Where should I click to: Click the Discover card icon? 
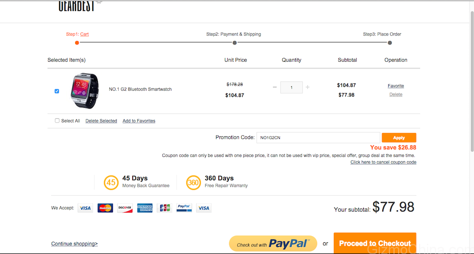[x=125, y=208]
